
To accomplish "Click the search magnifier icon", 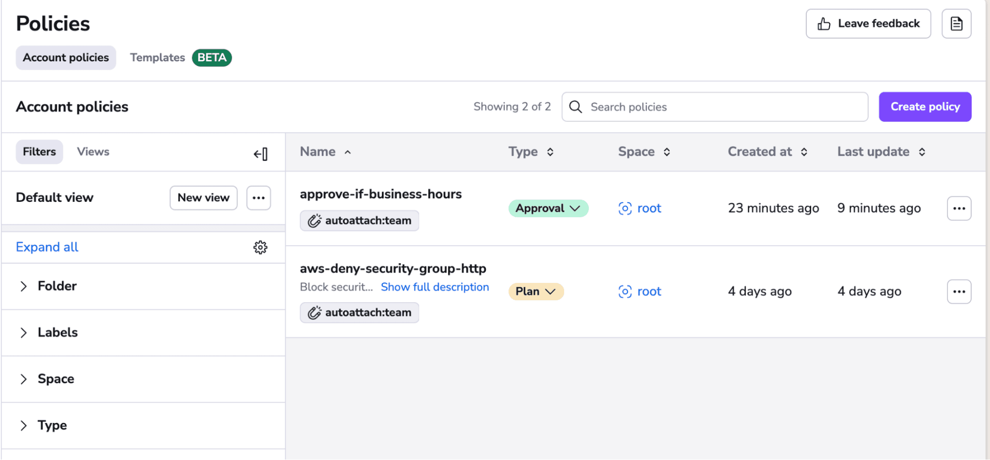I will (575, 107).
